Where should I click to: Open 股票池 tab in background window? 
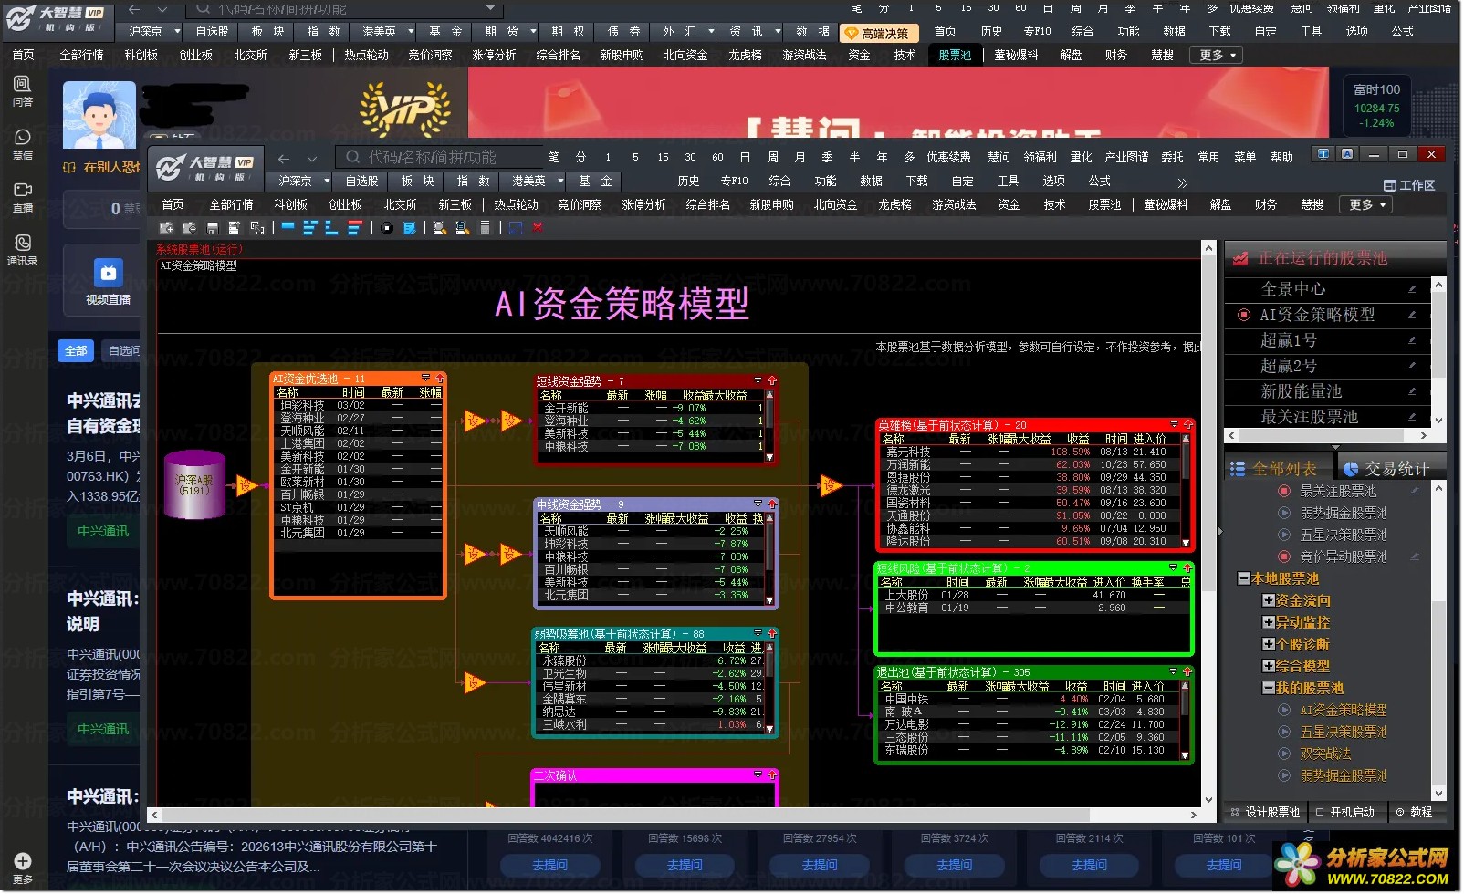click(x=955, y=55)
